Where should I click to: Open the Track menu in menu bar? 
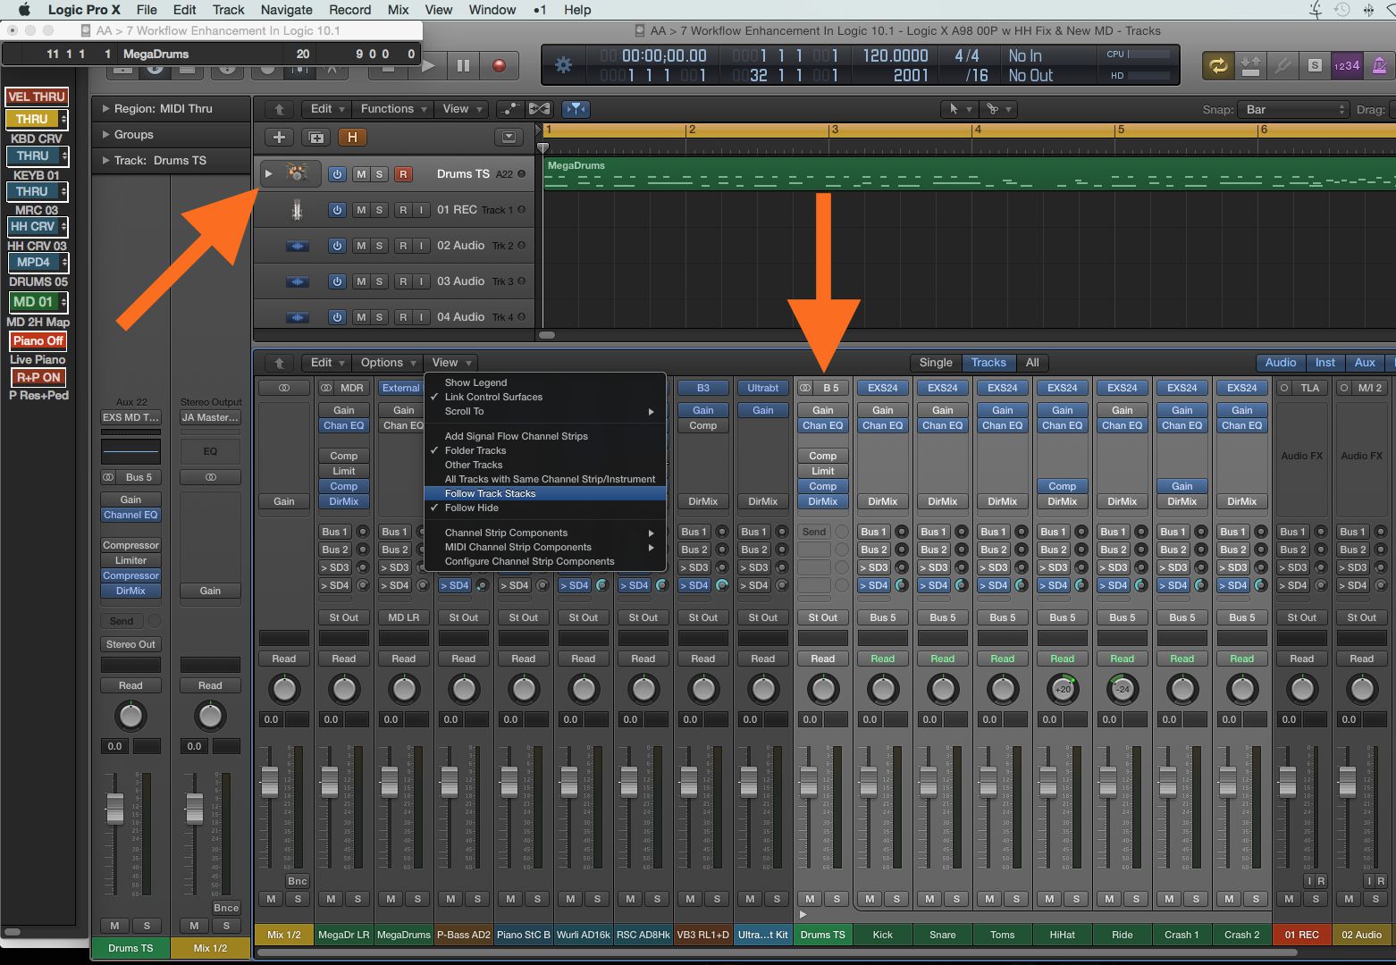coord(228,10)
